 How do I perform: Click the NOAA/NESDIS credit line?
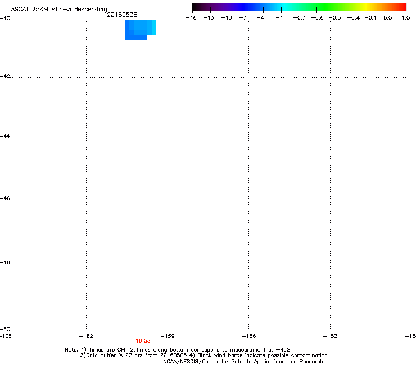tap(243, 362)
